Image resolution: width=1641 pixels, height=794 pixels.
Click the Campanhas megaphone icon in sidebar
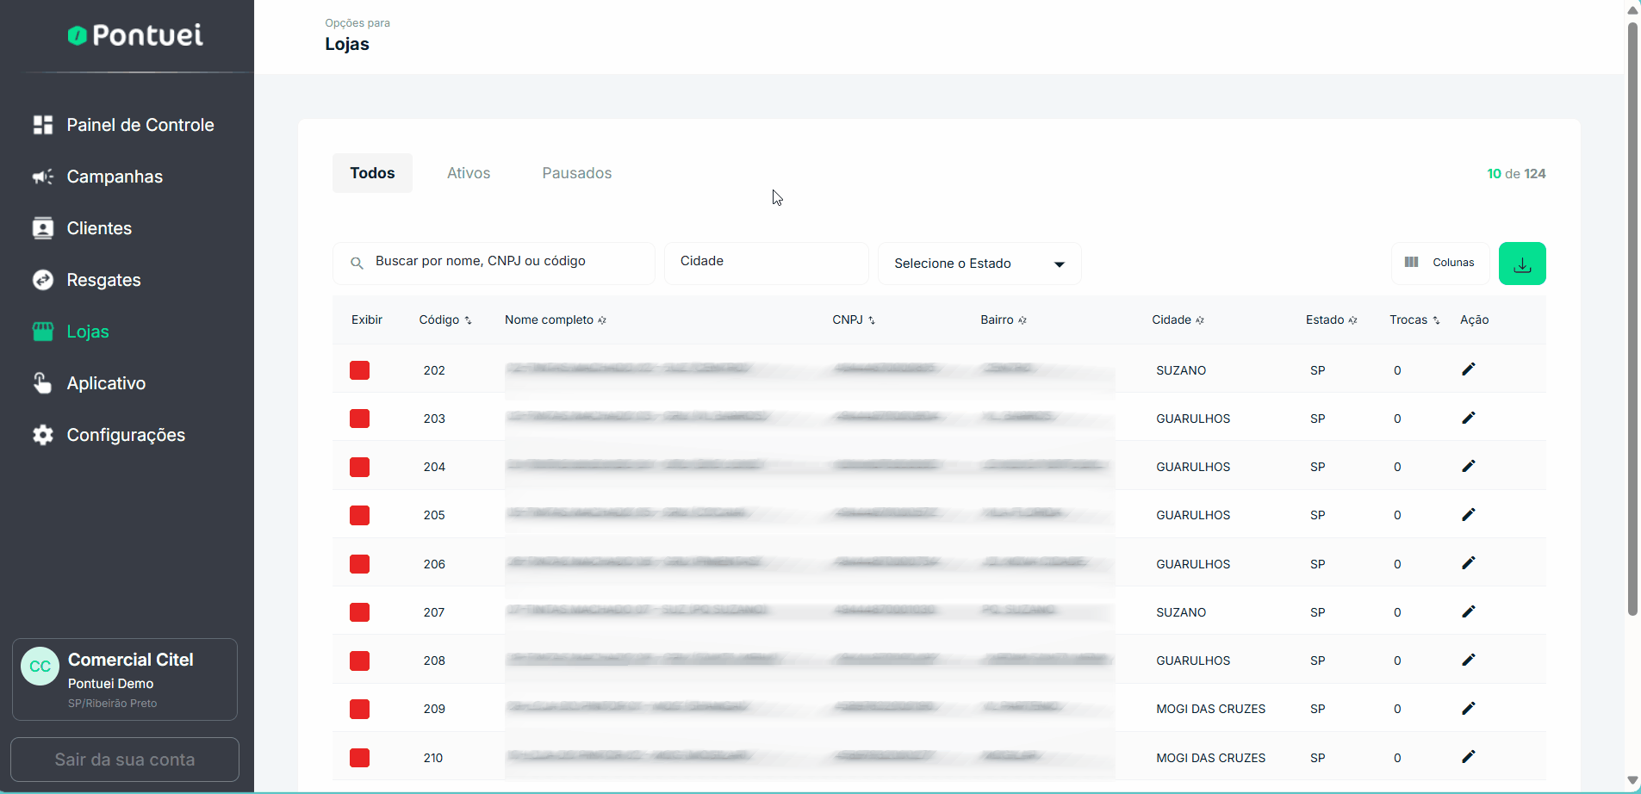pyautogui.click(x=42, y=177)
